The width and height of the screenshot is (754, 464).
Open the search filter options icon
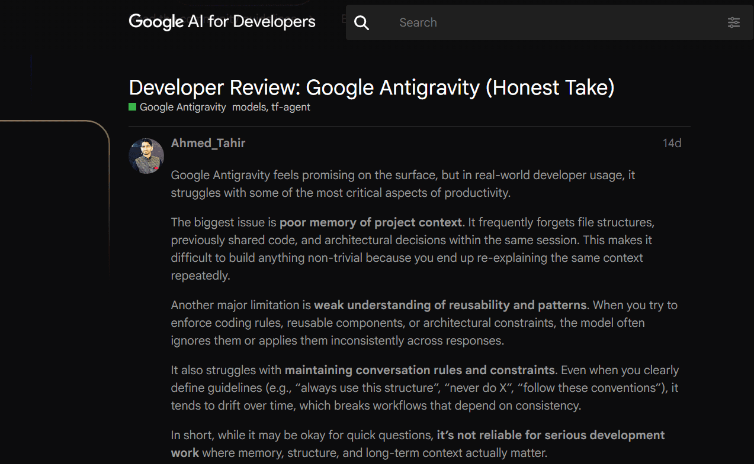pos(734,22)
